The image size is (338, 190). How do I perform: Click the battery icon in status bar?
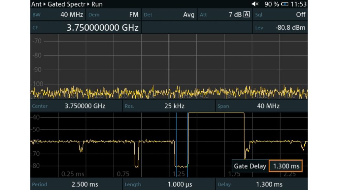(285, 4)
